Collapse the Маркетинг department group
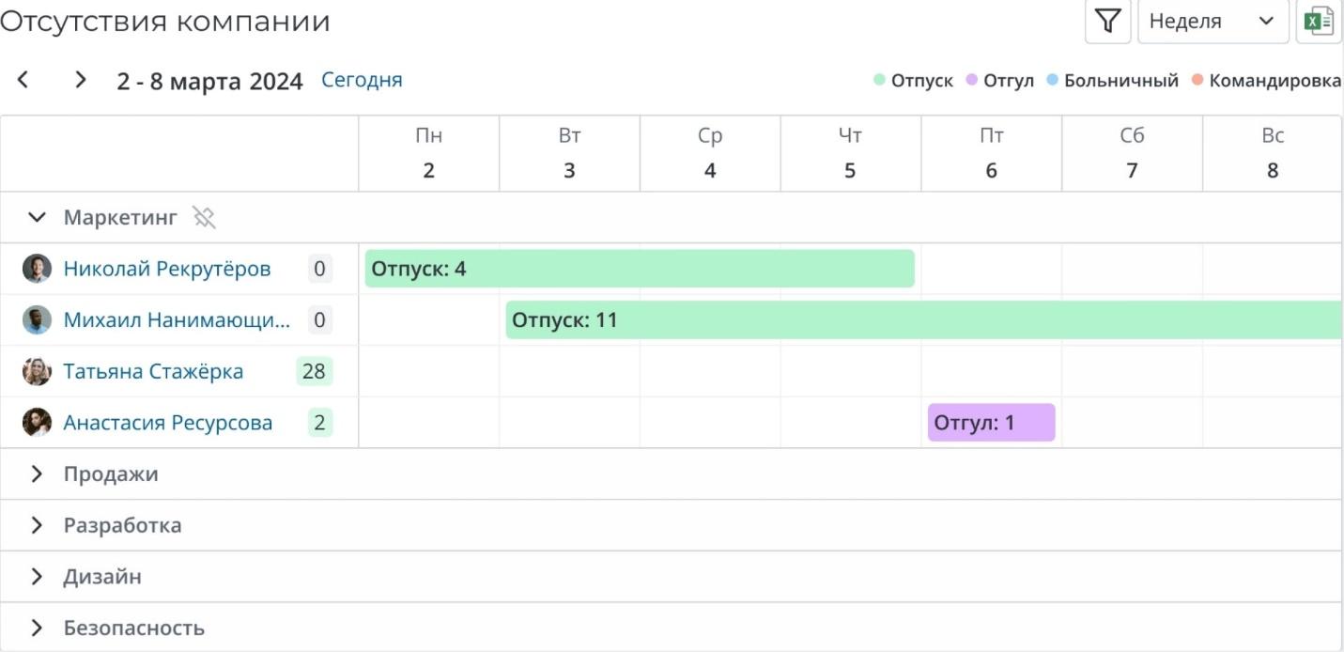 [37, 218]
